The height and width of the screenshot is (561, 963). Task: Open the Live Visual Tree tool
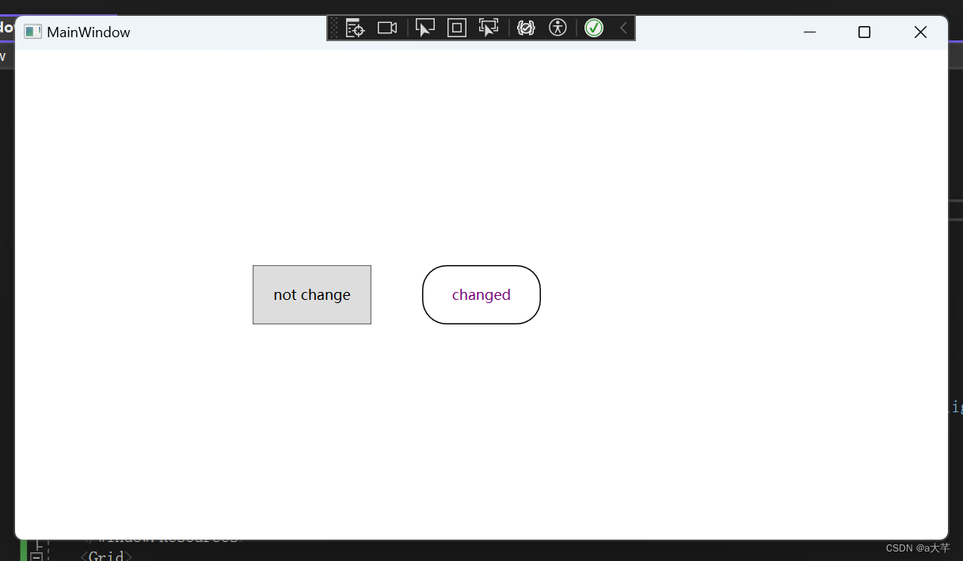[x=355, y=27]
